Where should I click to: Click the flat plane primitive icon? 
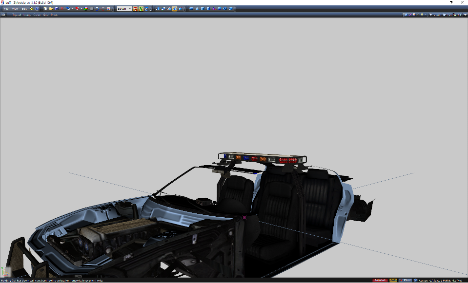point(191,9)
